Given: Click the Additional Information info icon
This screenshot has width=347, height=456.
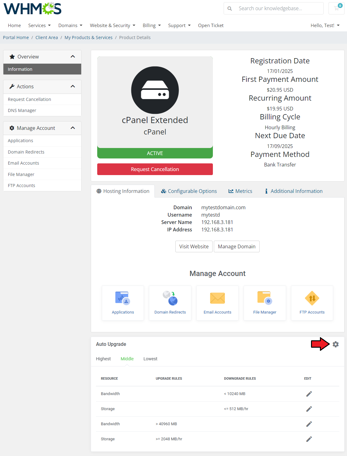Looking at the screenshot, I should (266, 191).
